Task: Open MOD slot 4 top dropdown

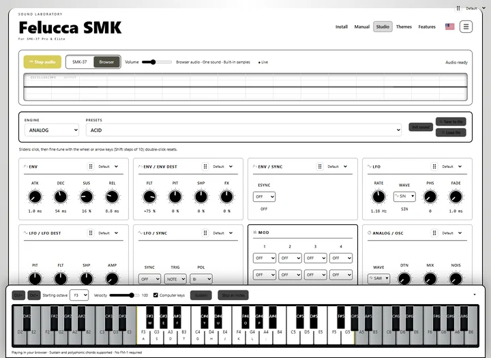Action: coord(341,258)
